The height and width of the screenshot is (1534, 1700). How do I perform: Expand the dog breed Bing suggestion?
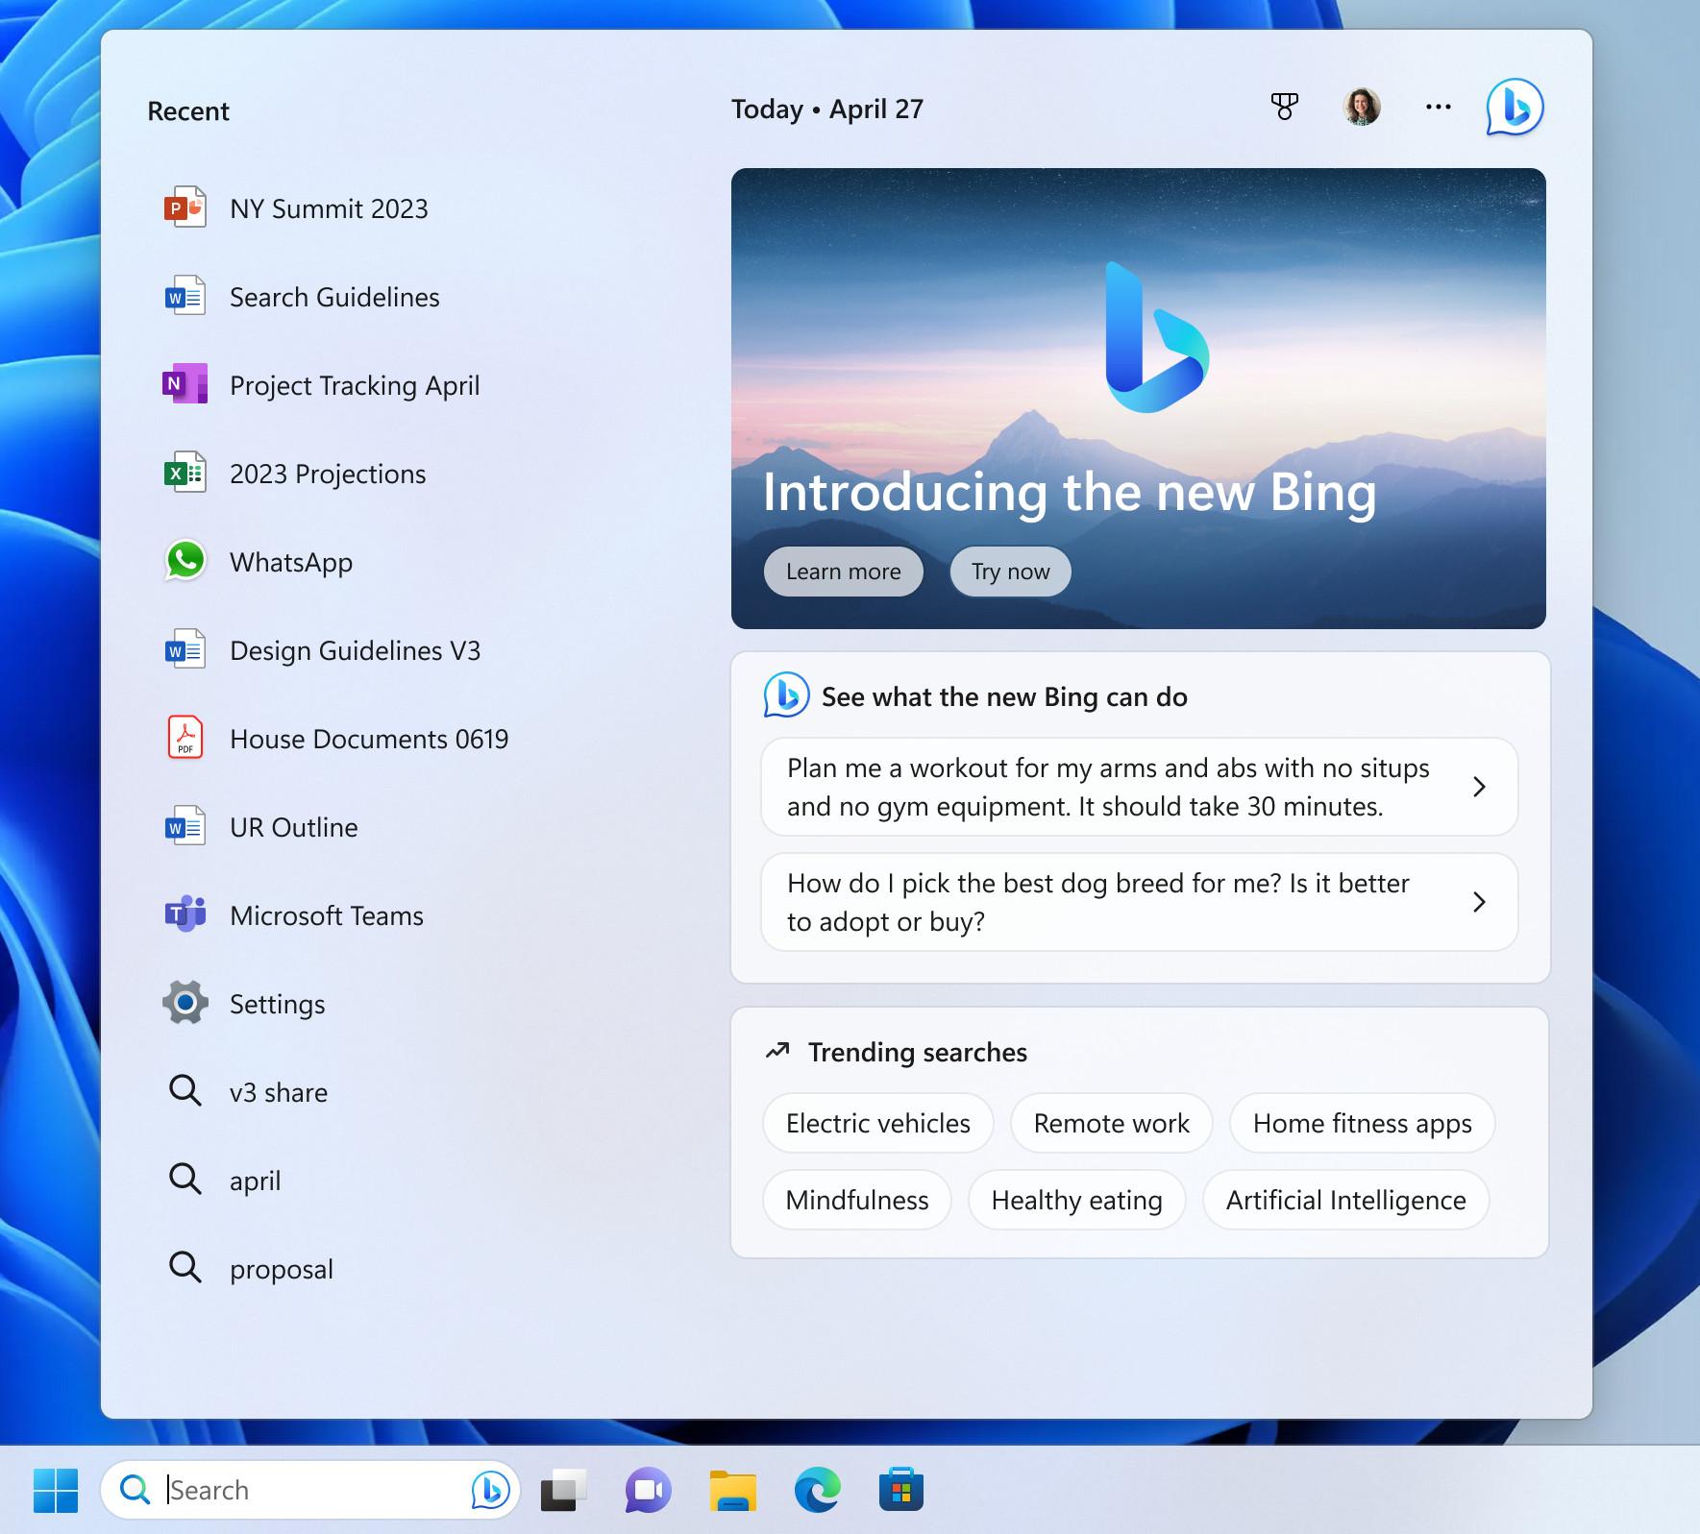1139,902
